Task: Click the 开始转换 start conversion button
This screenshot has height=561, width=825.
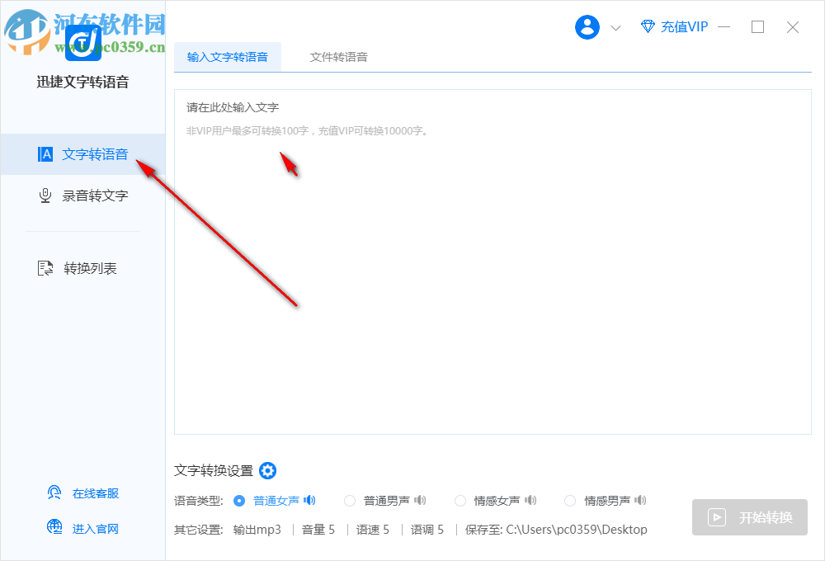Action: point(749,517)
